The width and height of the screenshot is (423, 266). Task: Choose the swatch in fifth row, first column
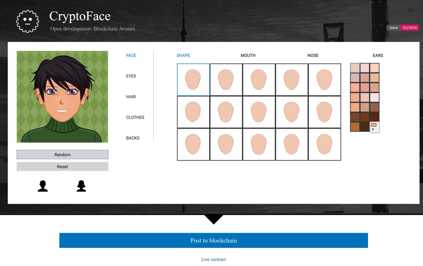[x=355, y=107]
